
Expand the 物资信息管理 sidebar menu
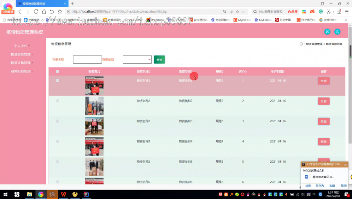(22, 54)
